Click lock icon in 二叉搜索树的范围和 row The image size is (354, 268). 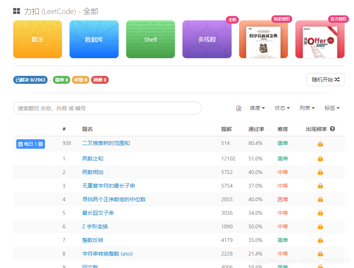point(320,144)
